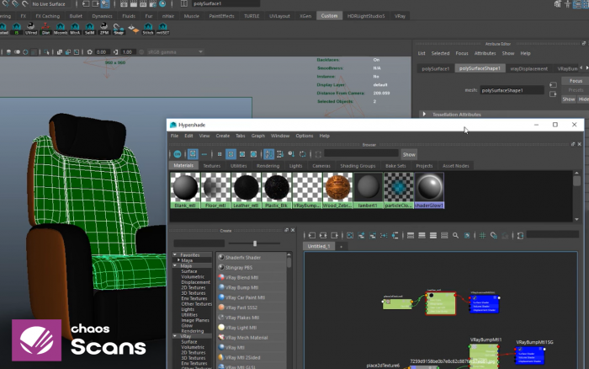Click the refresh swatches icon in browser toolbar
The image size is (589, 369).
(302, 154)
